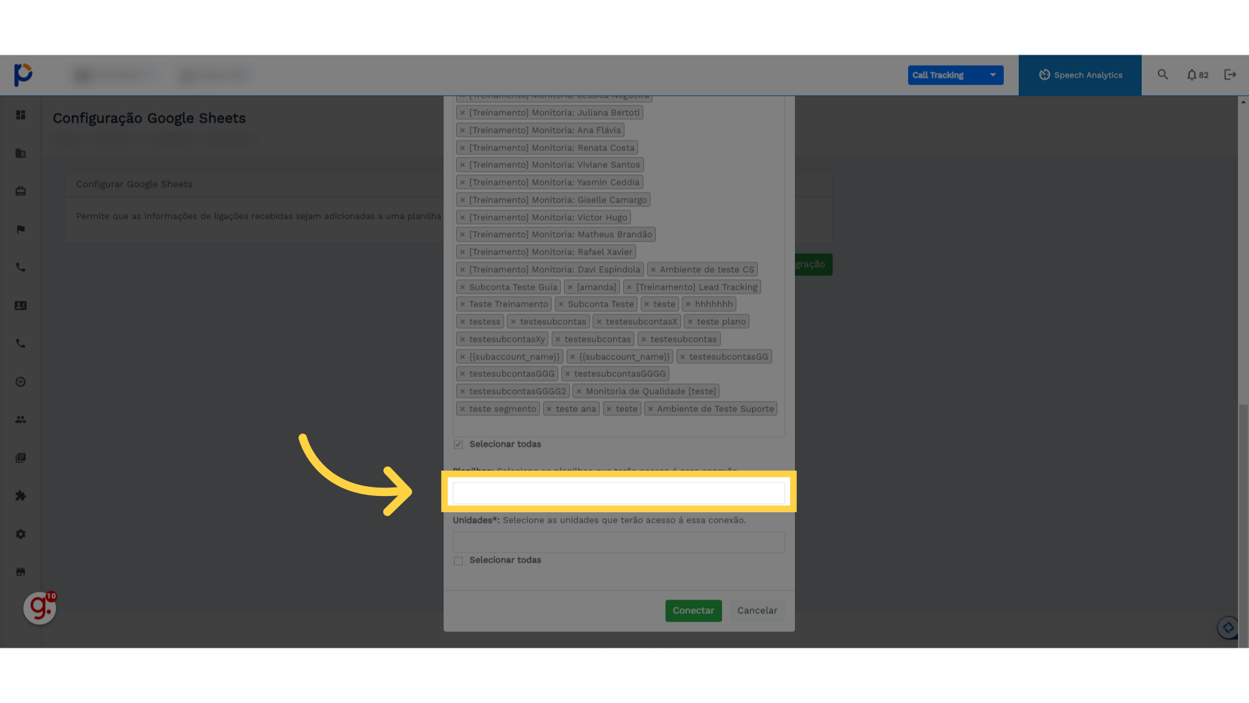Image resolution: width=1249 pixels, height=703 pixels.
Task: Open the library pages icon in the sidebar
Action: click(x=21, y=458)
